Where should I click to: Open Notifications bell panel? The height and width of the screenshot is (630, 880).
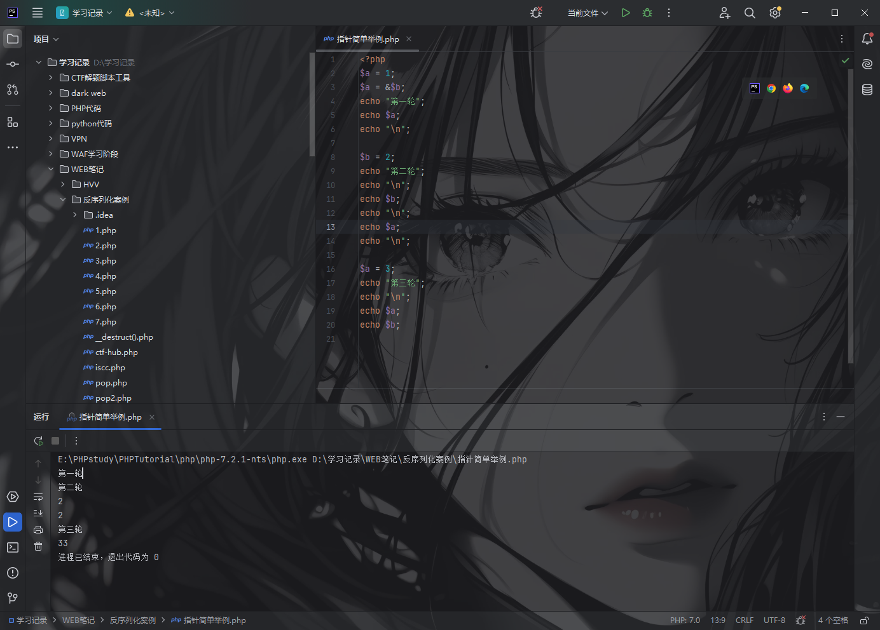coord(867,39)
